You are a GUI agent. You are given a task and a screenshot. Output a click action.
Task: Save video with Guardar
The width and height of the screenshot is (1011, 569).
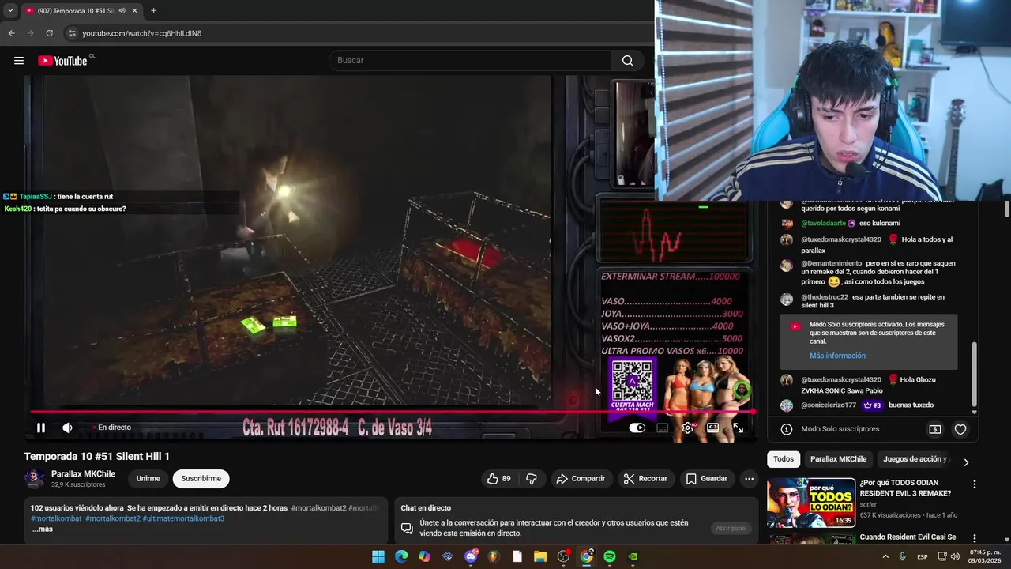coord(707,478)
